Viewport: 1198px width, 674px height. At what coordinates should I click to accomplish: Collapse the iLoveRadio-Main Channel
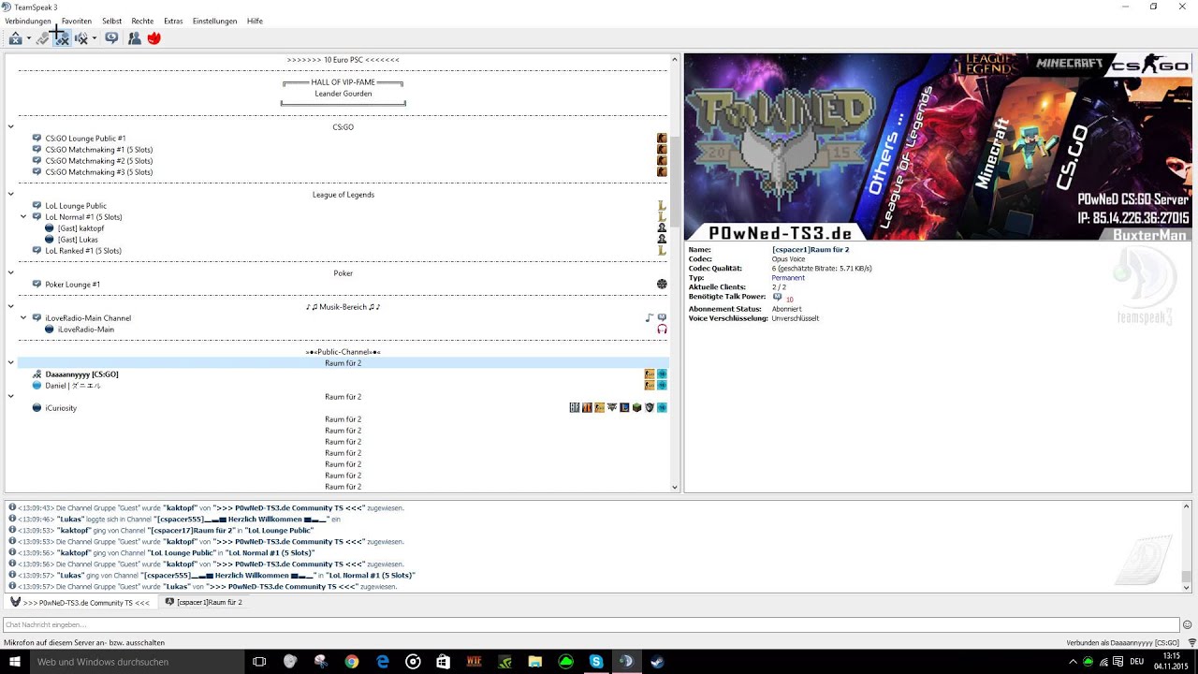point(24,318)
